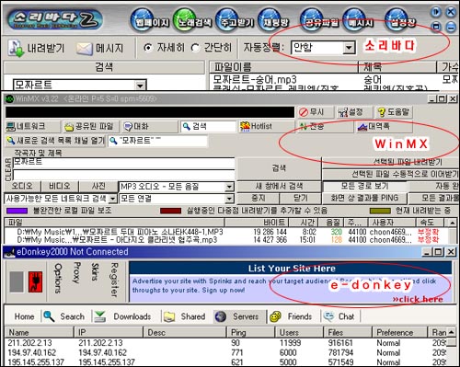This screenshot has width=460, height=367.
Task: Click the 닫기 close button in WinMX
Action: click(x=300, y=198)
